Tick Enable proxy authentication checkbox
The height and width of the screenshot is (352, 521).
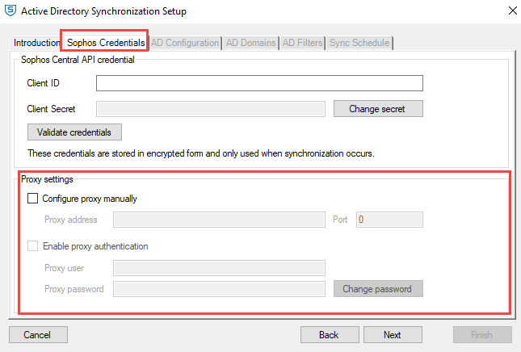click(33, 247)
